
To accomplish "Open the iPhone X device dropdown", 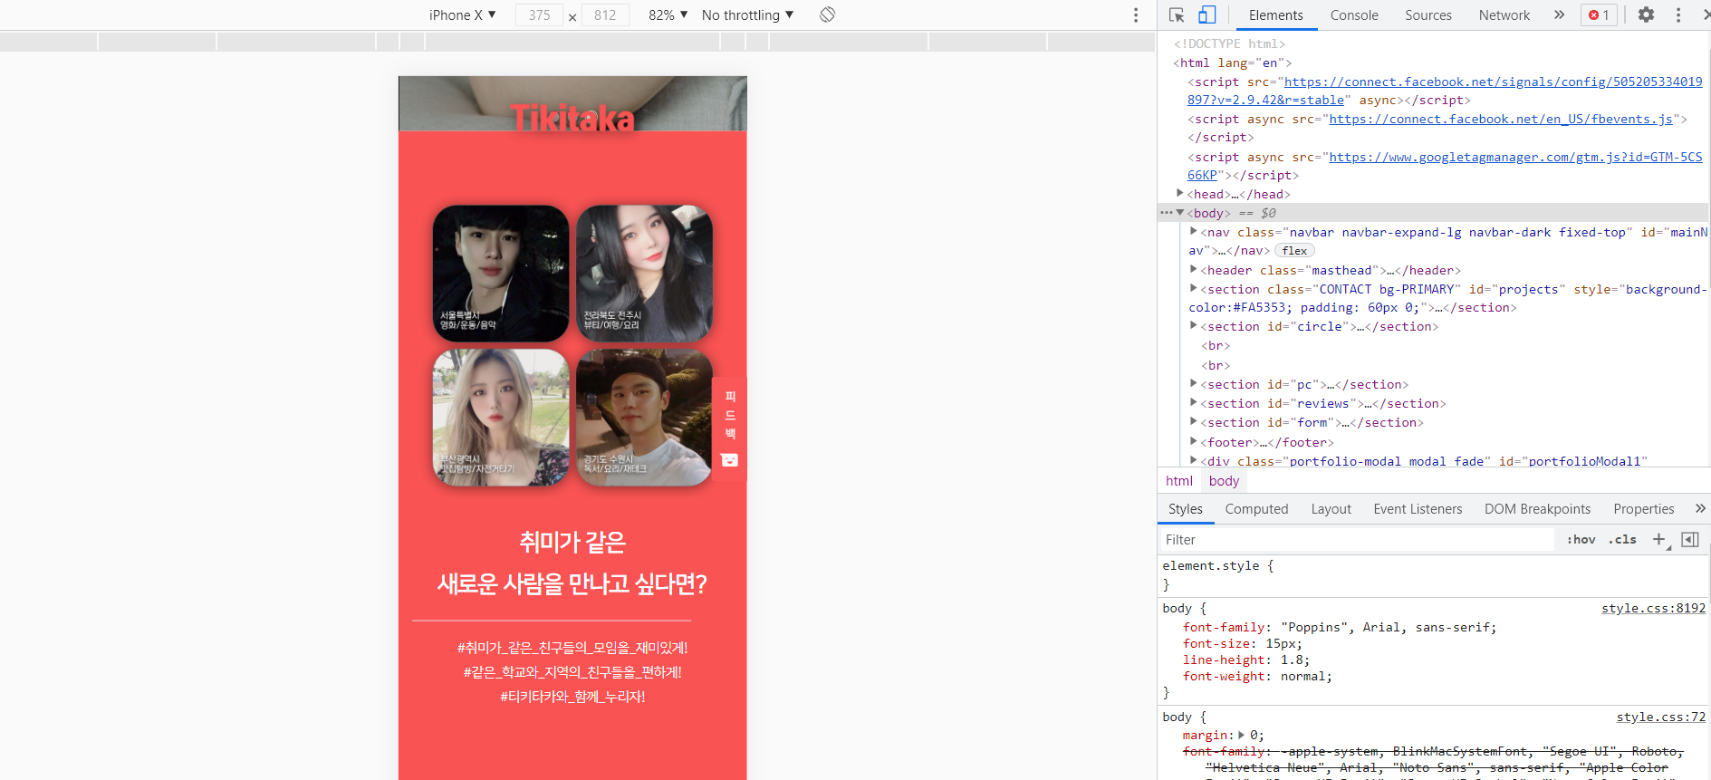I will pos(462,14).
